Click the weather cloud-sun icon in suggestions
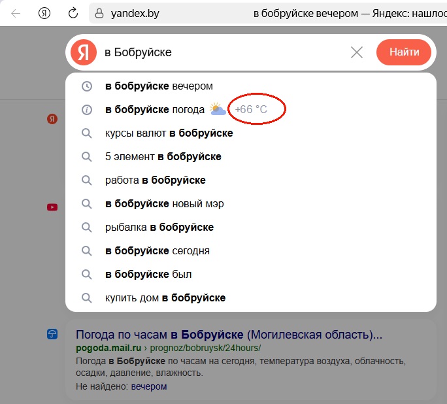The width and height of the screenshot is (447, 404). pos(218,110)
